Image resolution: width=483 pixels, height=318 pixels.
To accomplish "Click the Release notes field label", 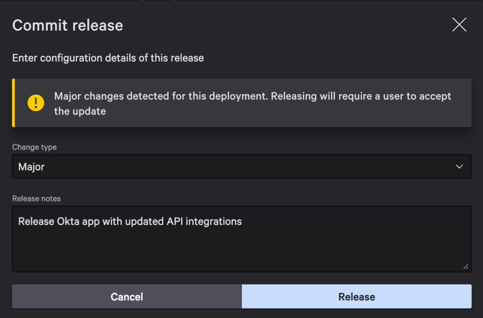I will click(x=36, y=199).
